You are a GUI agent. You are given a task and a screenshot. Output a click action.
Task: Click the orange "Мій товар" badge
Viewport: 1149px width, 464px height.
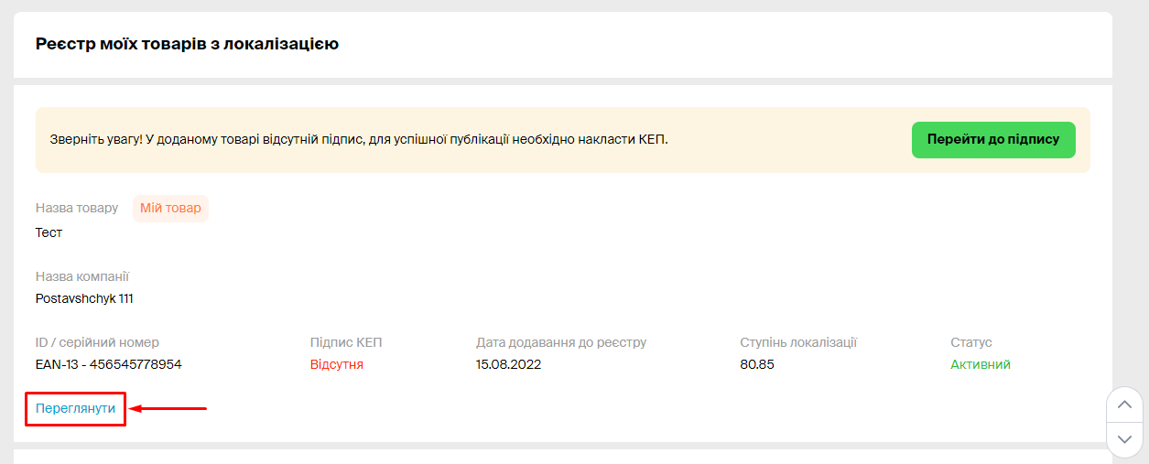tap(170, 208)
